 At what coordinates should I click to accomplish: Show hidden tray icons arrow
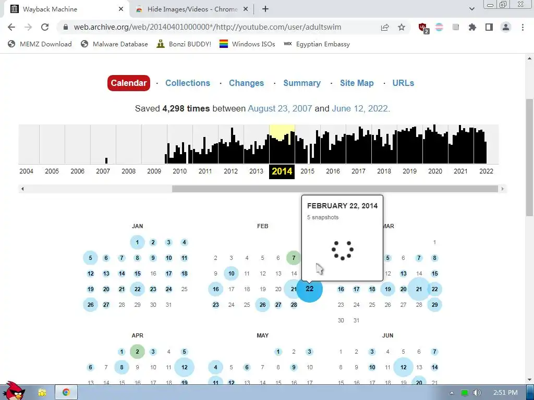452,393
